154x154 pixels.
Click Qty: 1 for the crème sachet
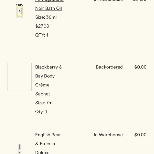tap(41, 112)
